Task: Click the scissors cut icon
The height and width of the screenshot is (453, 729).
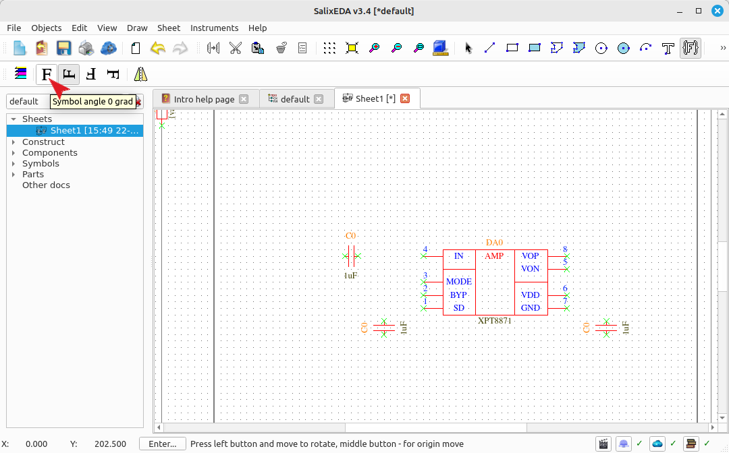Action: pos(236,48)
